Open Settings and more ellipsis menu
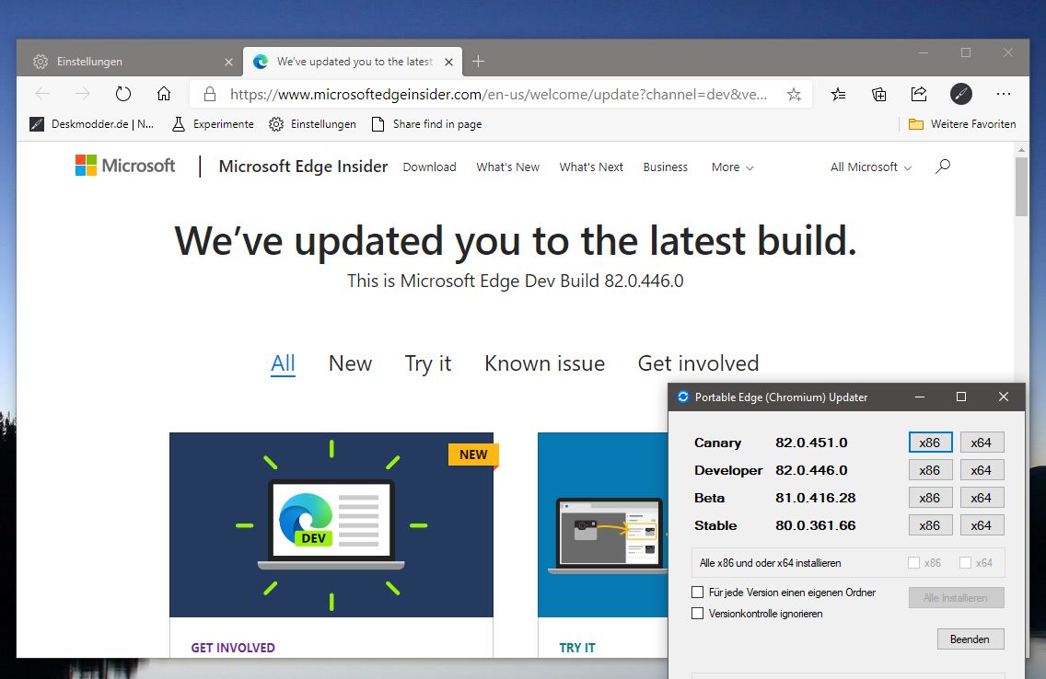 pyautogui.click(x=1004, y=94)
